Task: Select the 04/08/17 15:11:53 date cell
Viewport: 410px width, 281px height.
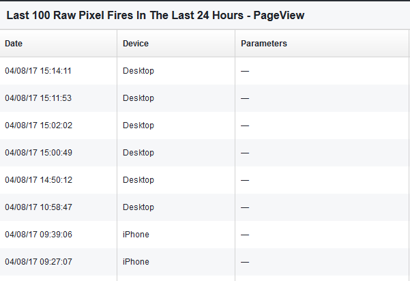Action: pyautogui.click(x=38, y=98)
